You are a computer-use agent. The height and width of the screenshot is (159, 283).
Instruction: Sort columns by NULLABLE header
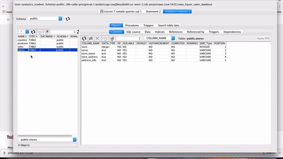129,43
